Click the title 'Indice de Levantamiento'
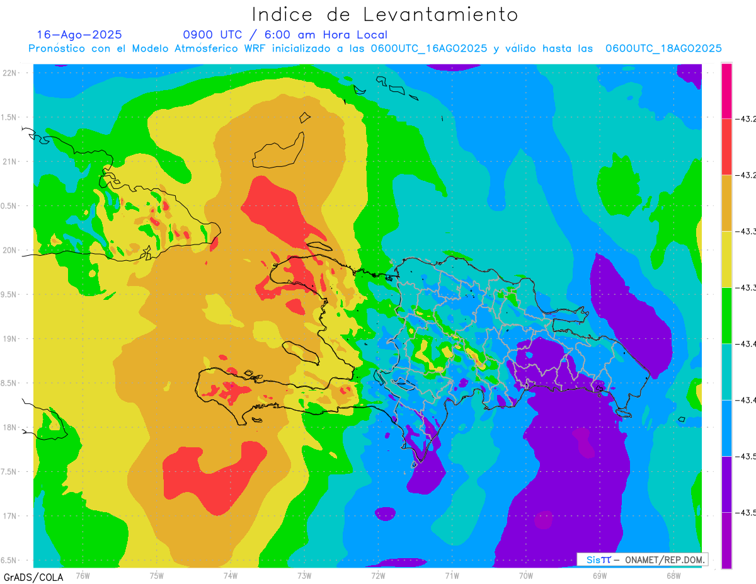The image size is (756, 584). [385, 14]
